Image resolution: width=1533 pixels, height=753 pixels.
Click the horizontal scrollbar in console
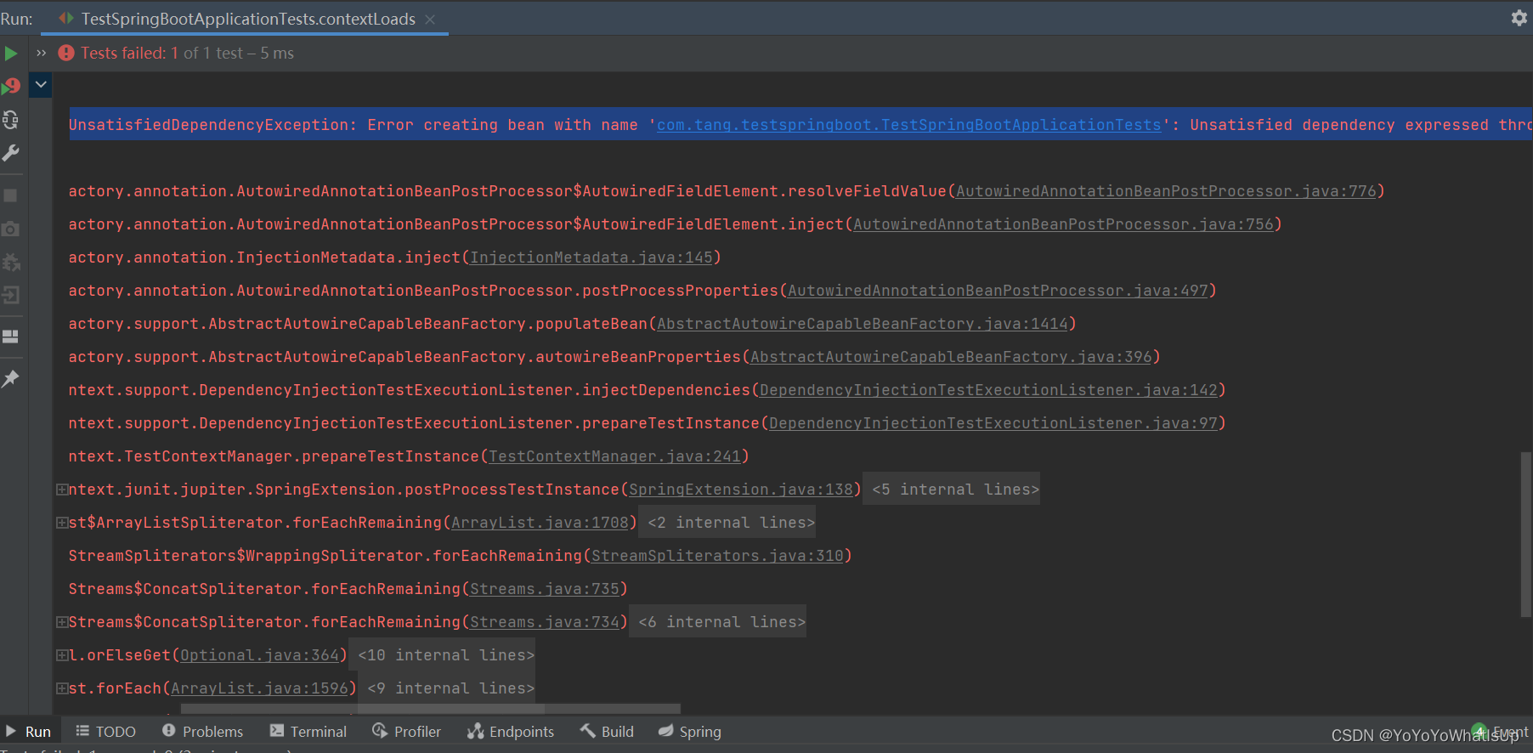tap(430, 709)
